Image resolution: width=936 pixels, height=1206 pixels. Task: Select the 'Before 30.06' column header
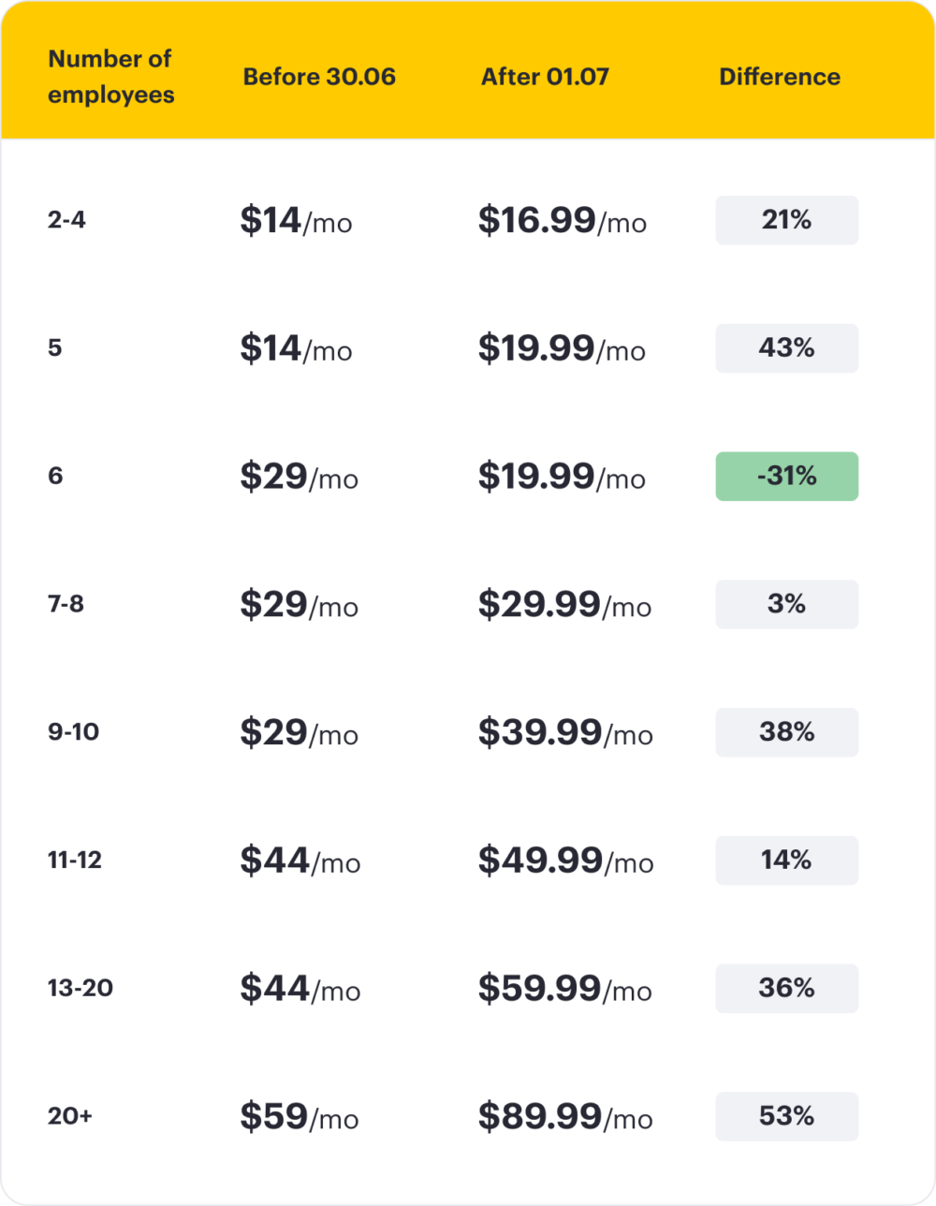click(319, 77)
